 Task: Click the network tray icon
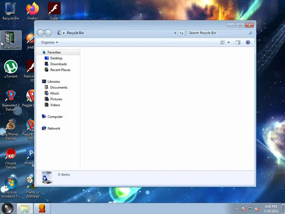(250, 209)
